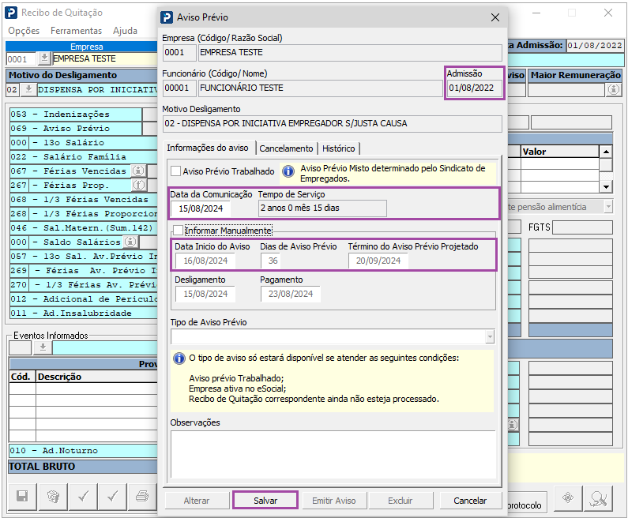The image size is (628, 518).
Task: Click the Emitir Aviso button
Action: click(x=333, y=501)
